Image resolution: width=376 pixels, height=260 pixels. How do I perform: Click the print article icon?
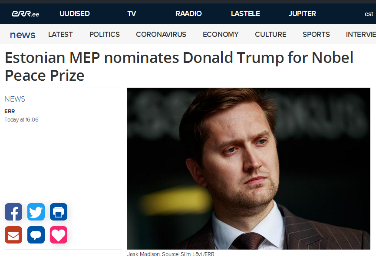[59, 212]
